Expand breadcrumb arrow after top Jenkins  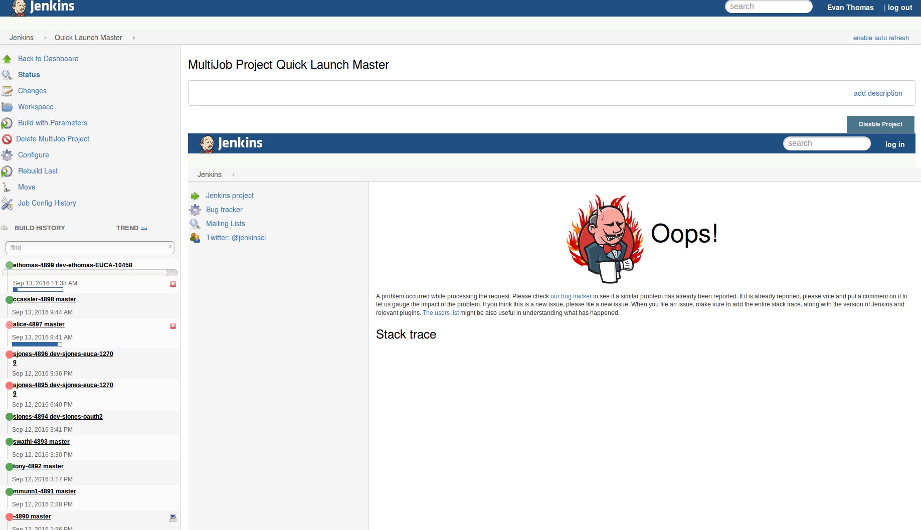point(45,38)
